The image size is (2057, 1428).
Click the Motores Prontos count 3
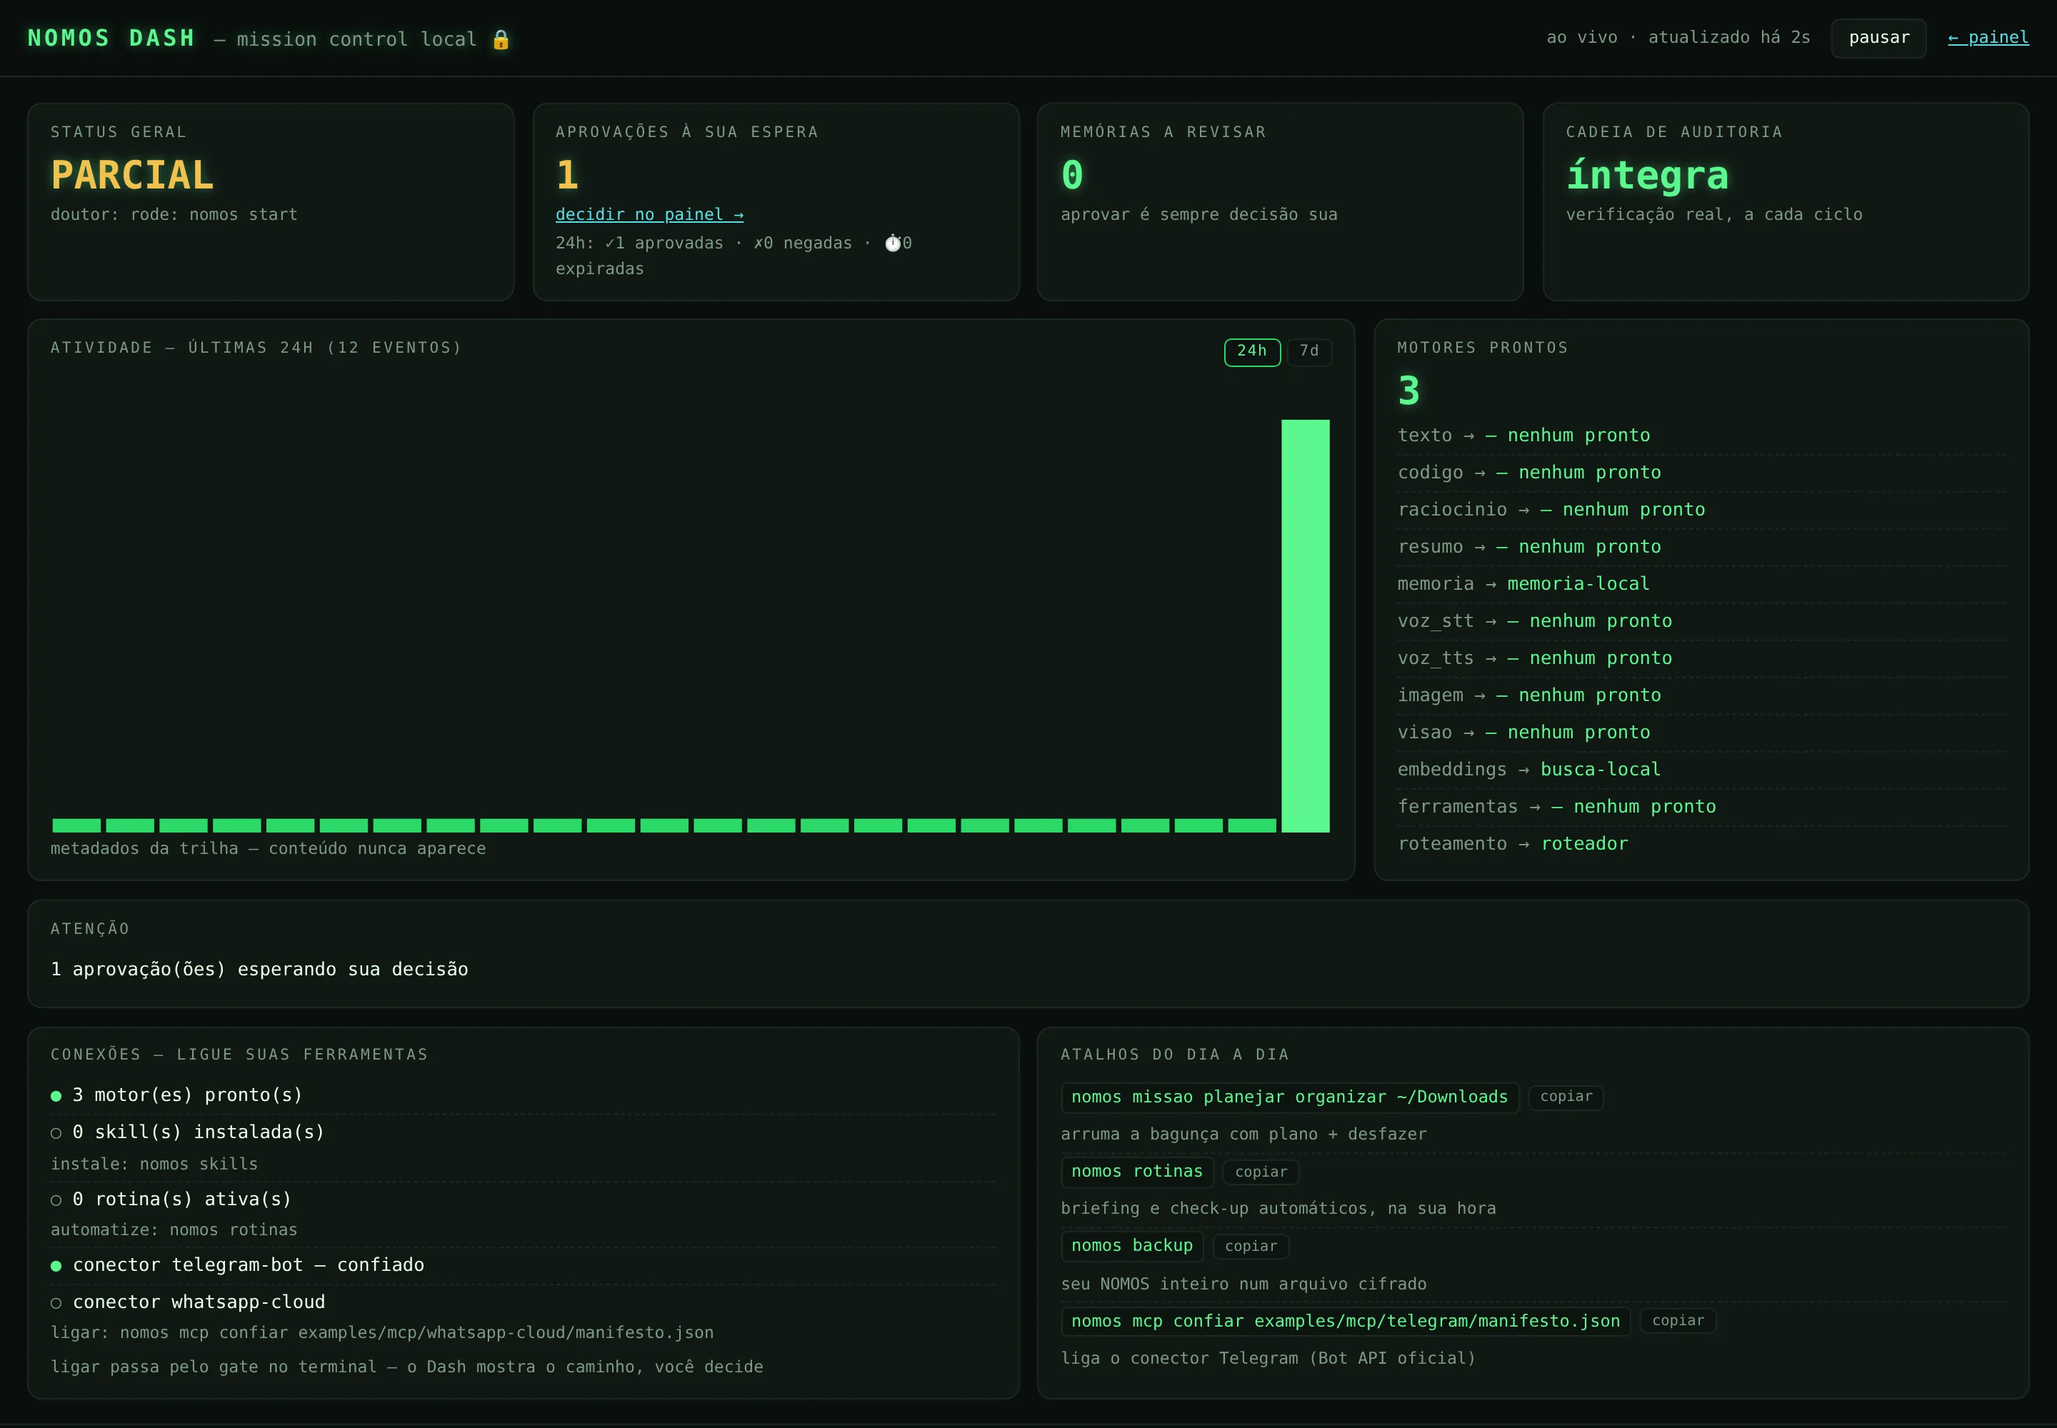tap(1409, 391)
